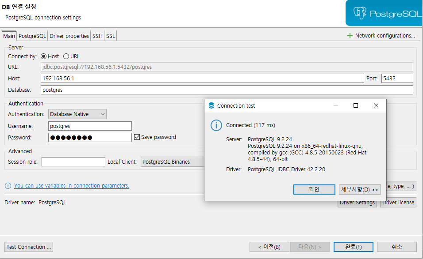Click the 확인 button in Connection test
Viewport: 423px width, 259px height.
314,189
